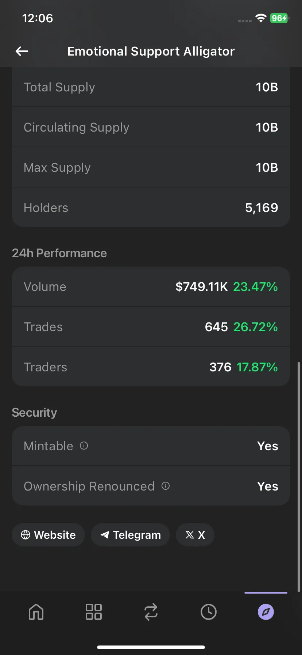302x655 pixels.
Task: Tap the Emotional Support Alligator title
Action: pos(151,52)
